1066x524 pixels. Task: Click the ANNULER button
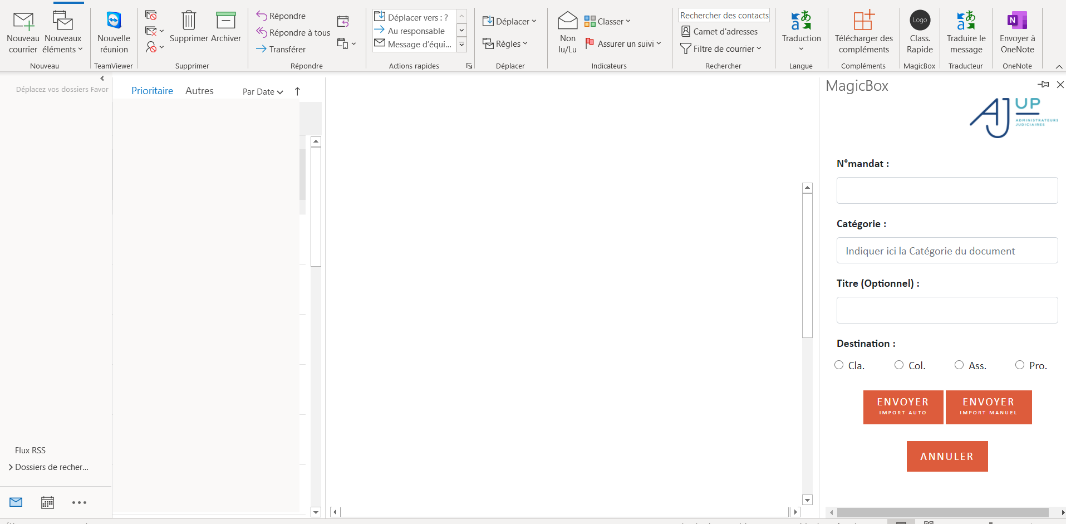[947, 456]
